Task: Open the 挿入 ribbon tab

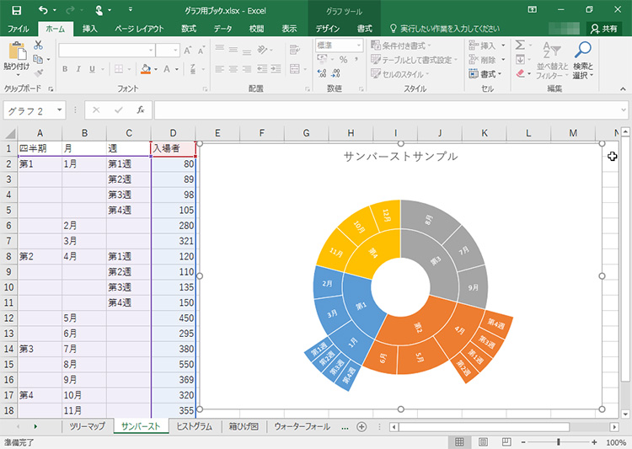Action: coord(89,29)
